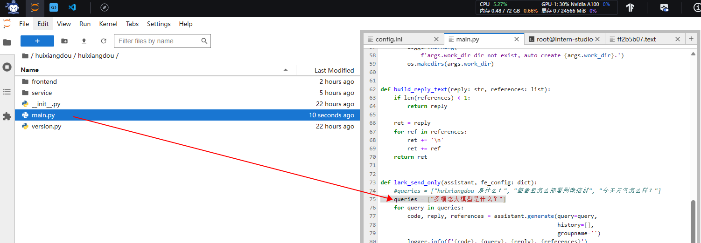Image resolution: width=701 pixels, height=243 pixels.
Task: Open the File Browser sidebar panel
Action: (x=7, y=42)
